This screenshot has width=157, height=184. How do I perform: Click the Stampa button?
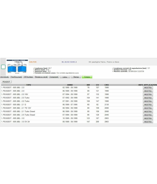point(76,77)
